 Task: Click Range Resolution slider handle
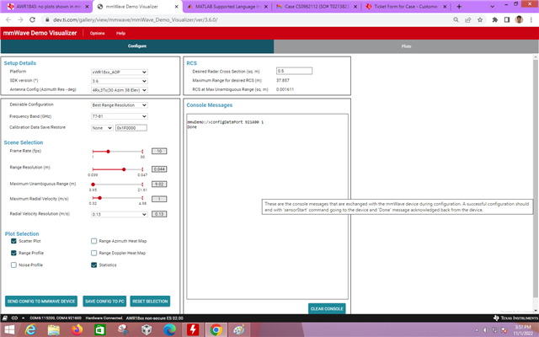pyautogui.click(x=124, y=169)
